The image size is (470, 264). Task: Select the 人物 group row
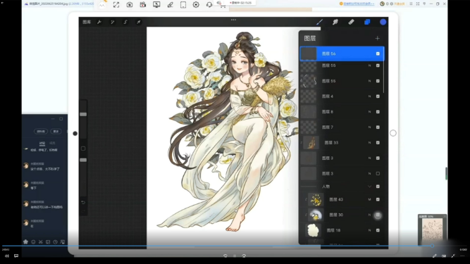coord(342,187)
